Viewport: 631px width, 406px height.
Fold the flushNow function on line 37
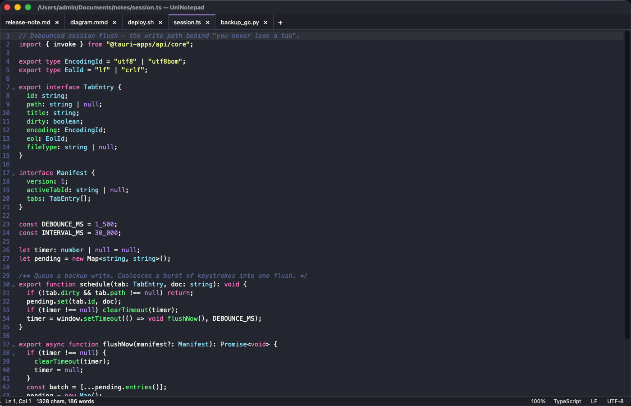[14, 345]
